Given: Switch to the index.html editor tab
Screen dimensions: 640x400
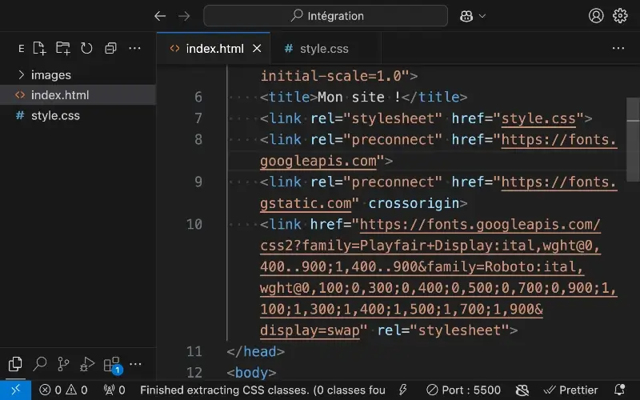Looking at the screenshot, I should tap(214, 49).
